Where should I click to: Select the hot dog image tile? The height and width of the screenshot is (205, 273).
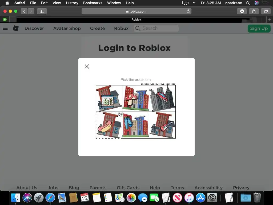click(109, 125)
